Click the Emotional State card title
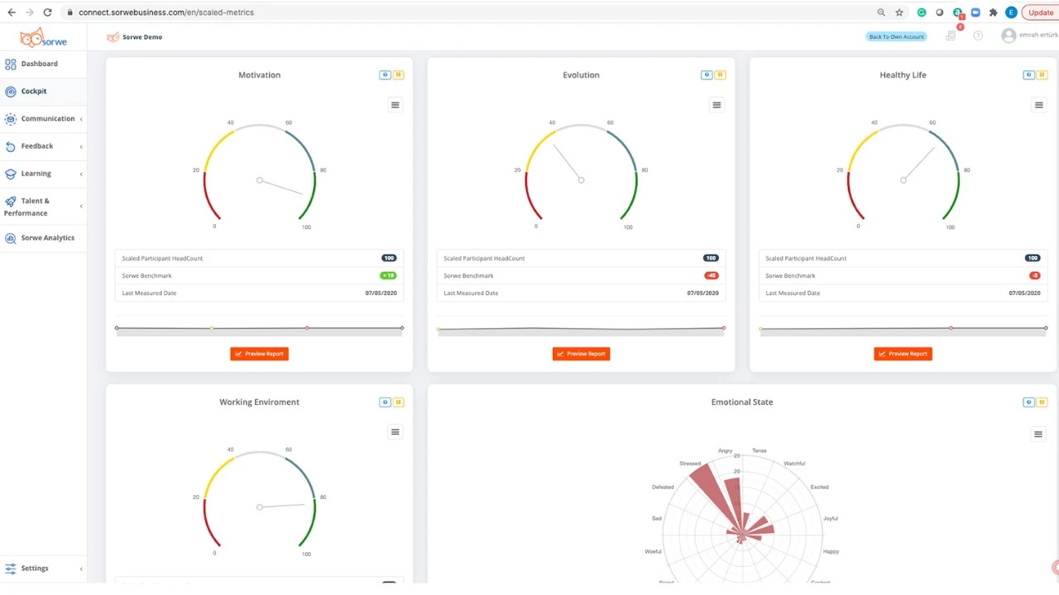Viewport: 1059px width, 595px height. tap(742, 402)
